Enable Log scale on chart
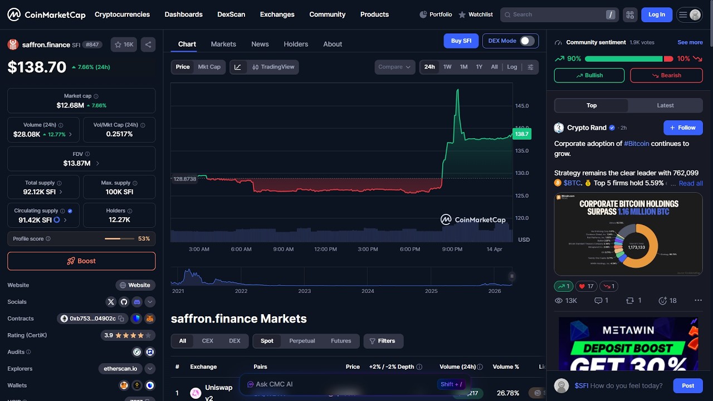The width and height of the screenshot is (713, 401). click(x=512, y=67)
